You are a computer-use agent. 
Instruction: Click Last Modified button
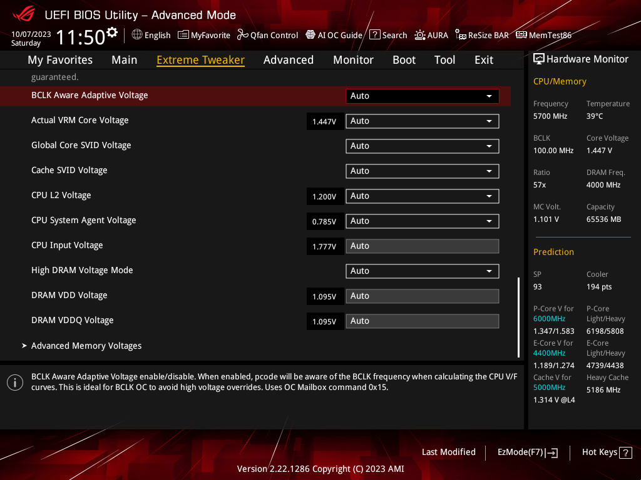point(448,452)
